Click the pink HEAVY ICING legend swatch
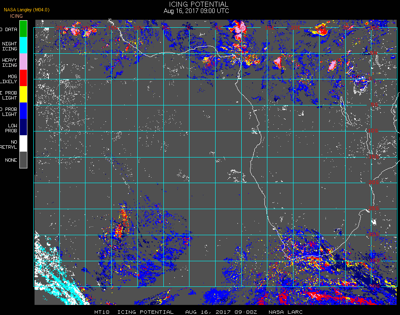The image size is (400, 315). pos(23,62)
